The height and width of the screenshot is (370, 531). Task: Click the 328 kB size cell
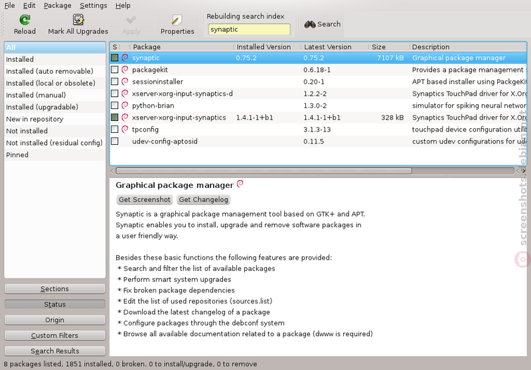pos(392,118)
